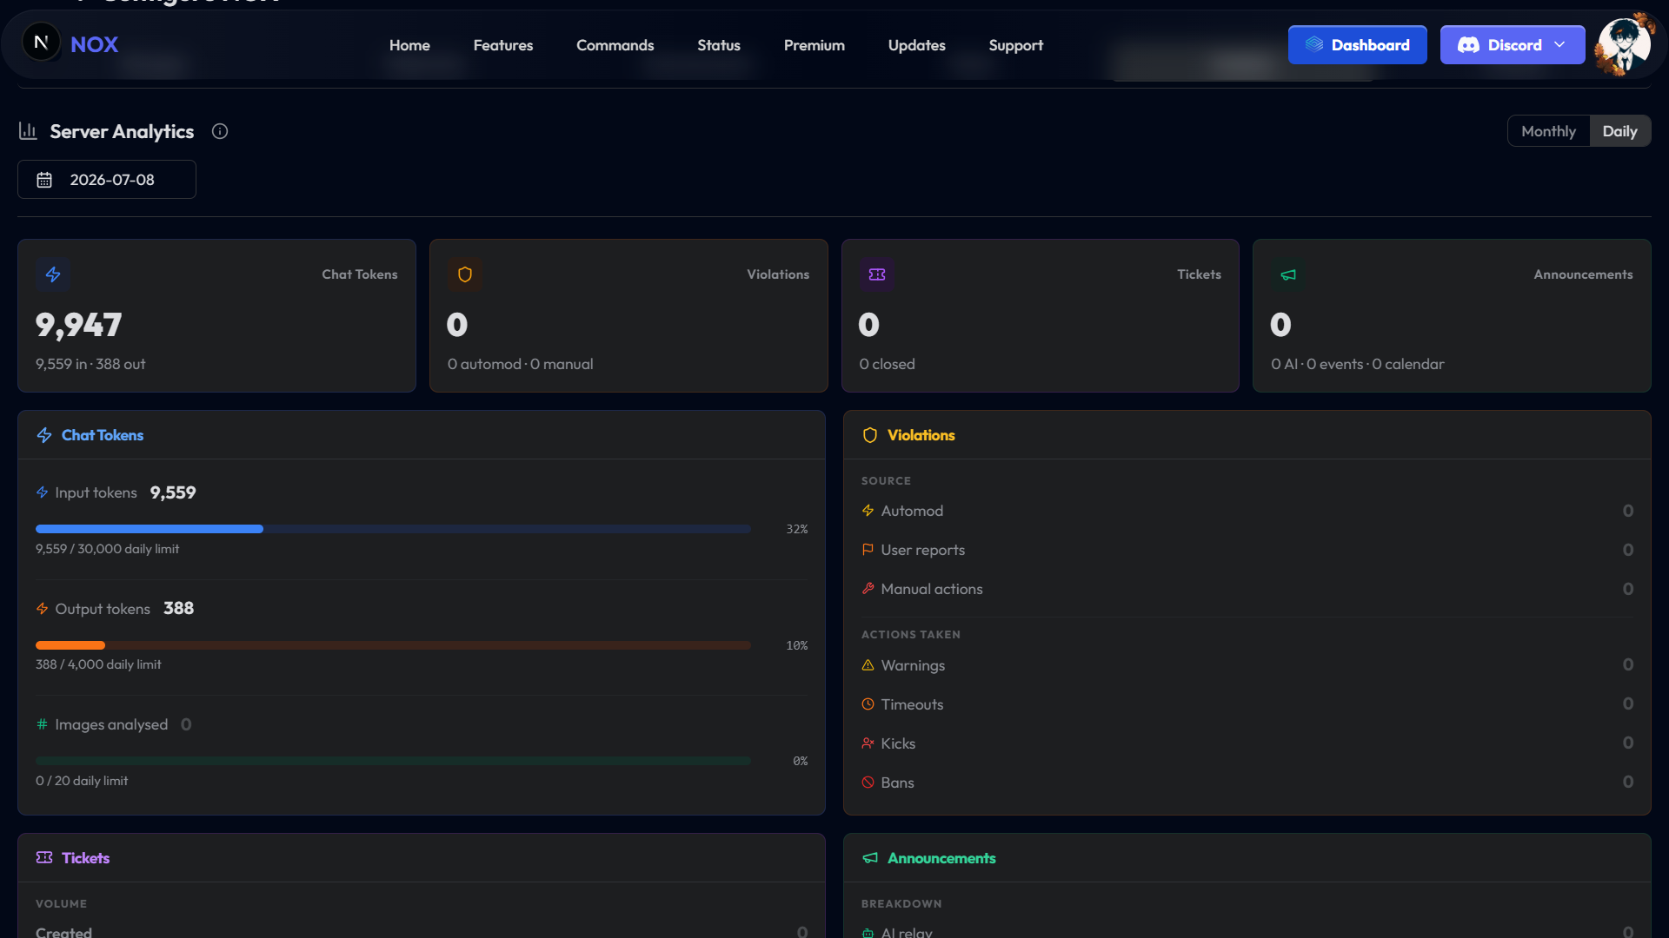
Task: Click the Server Analytics info icon
Action: click(220, 131)
